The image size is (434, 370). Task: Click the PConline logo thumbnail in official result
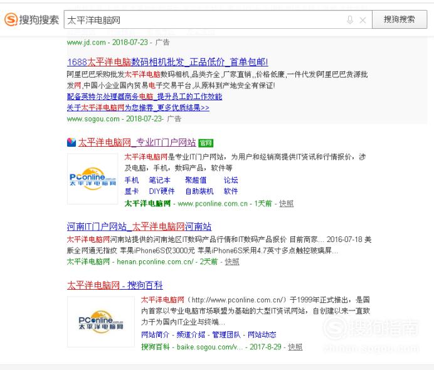[92, 179]
